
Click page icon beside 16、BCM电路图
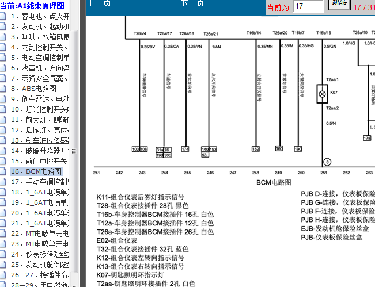[3, 171]
